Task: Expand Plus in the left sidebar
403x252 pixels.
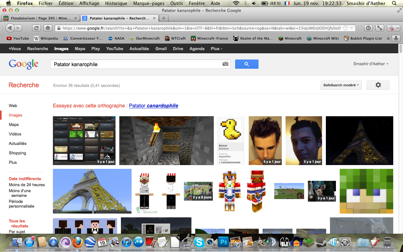Action: click(x=13, y=162)
